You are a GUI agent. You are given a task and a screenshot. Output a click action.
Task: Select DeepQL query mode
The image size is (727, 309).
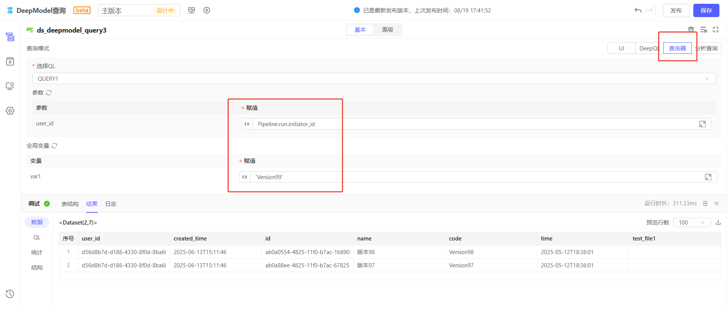[x=649, y=48]
